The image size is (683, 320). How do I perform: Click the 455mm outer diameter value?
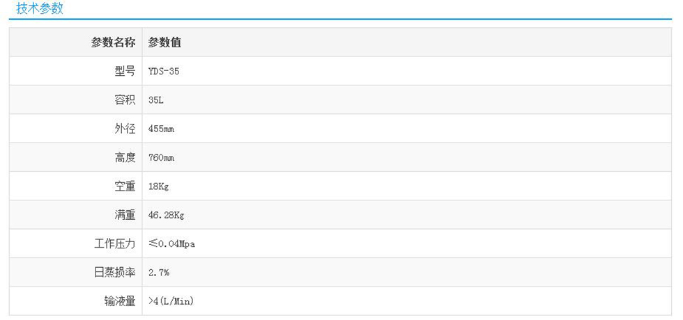click(162, 129)
